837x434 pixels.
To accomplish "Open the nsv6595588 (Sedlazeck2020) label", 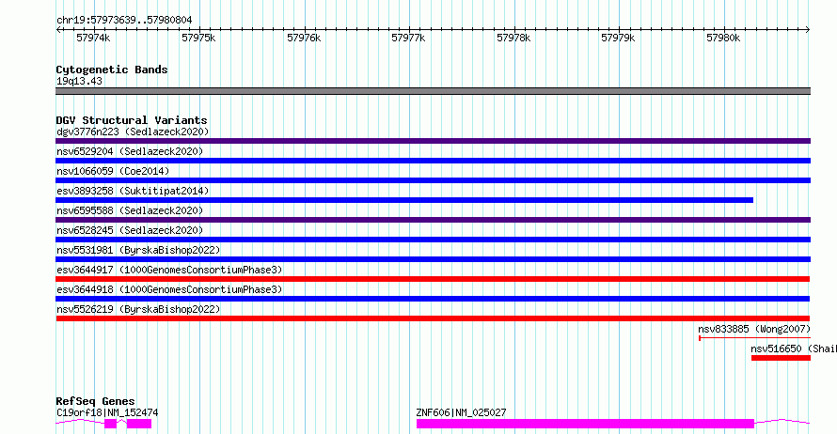I will tap(130, 210).
